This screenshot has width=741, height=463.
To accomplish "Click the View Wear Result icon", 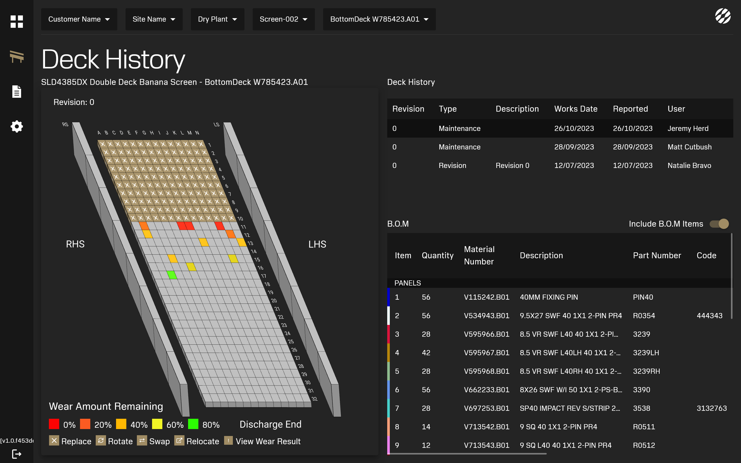I will pos(228,441).
